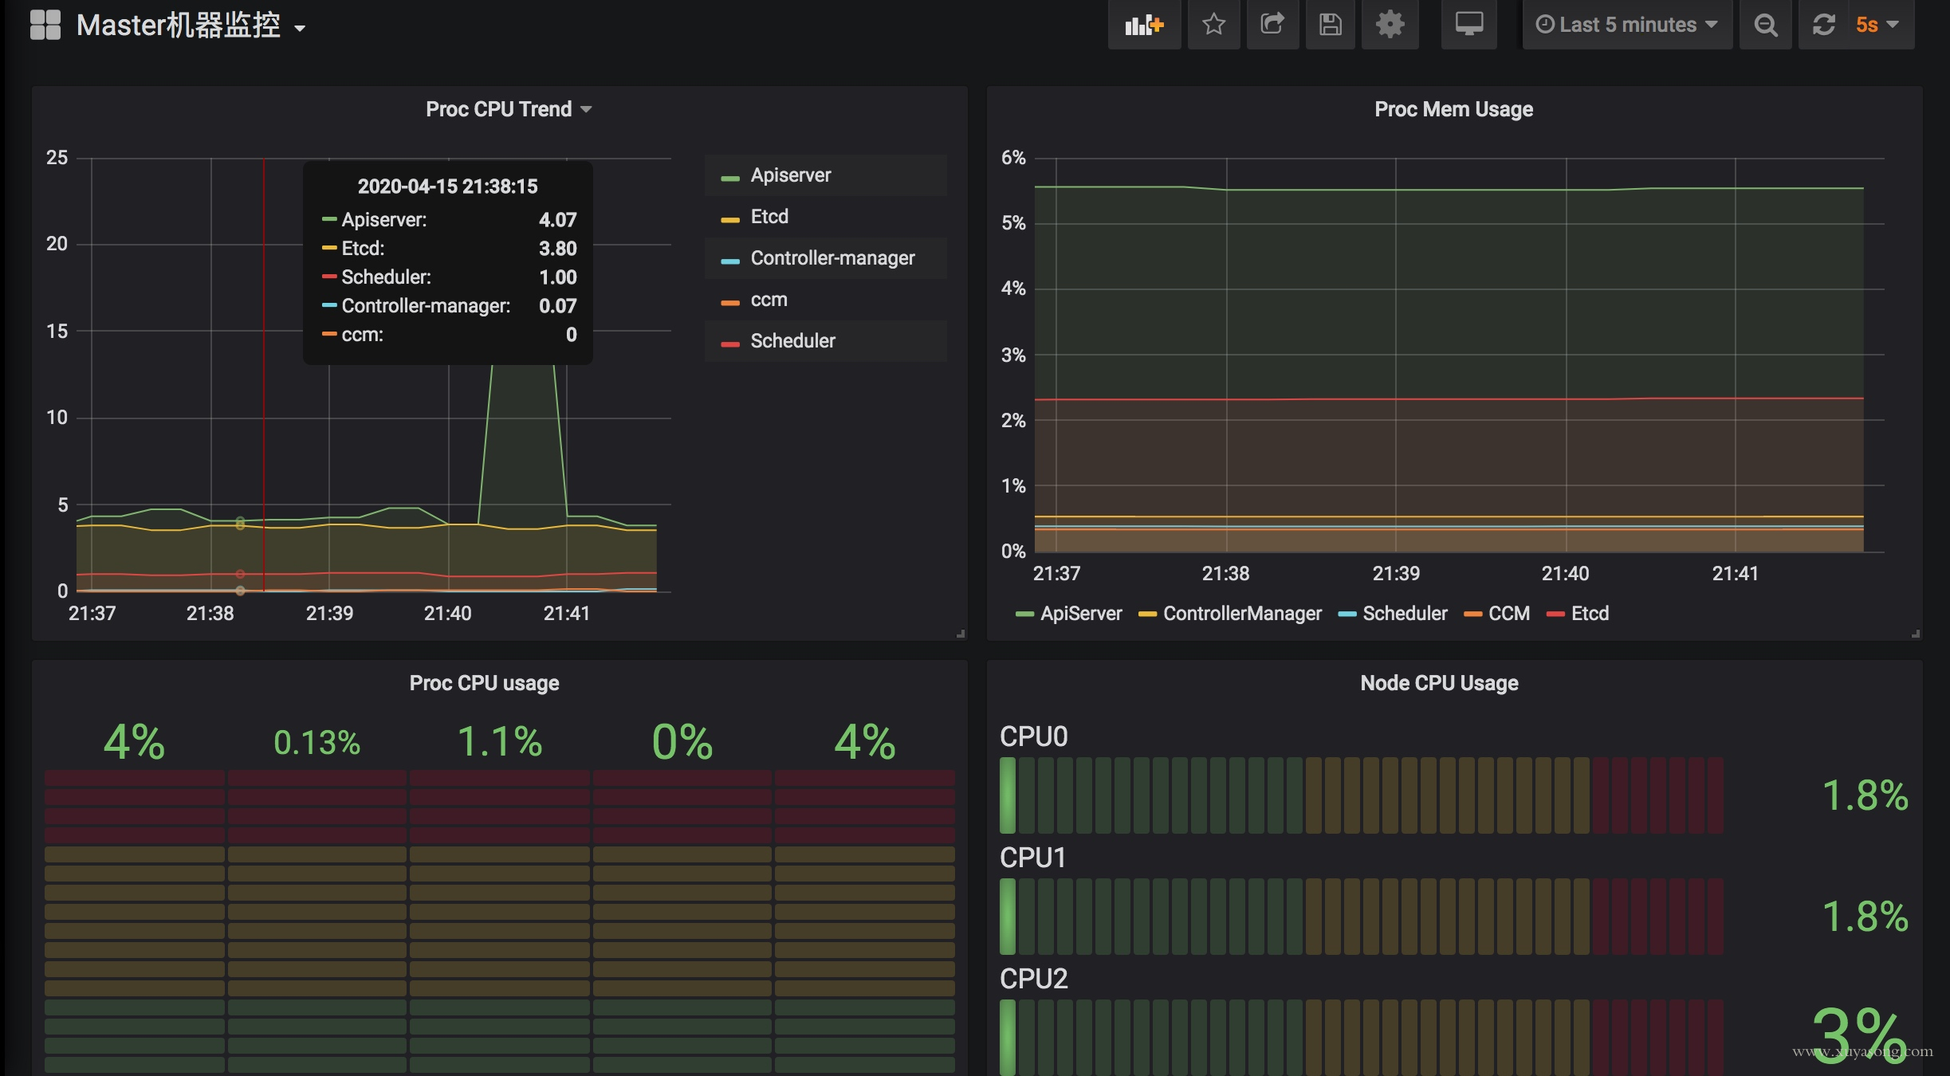
Task: Toggle Scheduler series in Proc Mem legend
Action: pyautogui.click(x=1405, y=614)
